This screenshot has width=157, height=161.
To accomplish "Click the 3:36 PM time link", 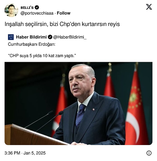I will pos(12,153).
